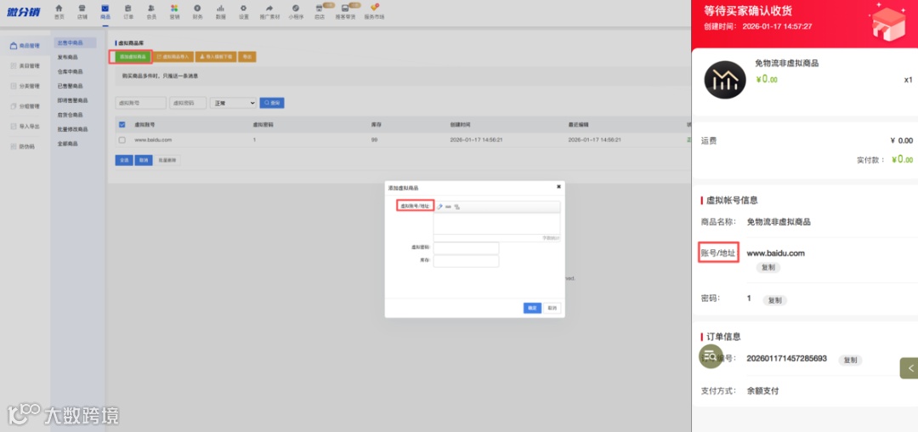Open the 正常 status dropdown

point(233,103)
